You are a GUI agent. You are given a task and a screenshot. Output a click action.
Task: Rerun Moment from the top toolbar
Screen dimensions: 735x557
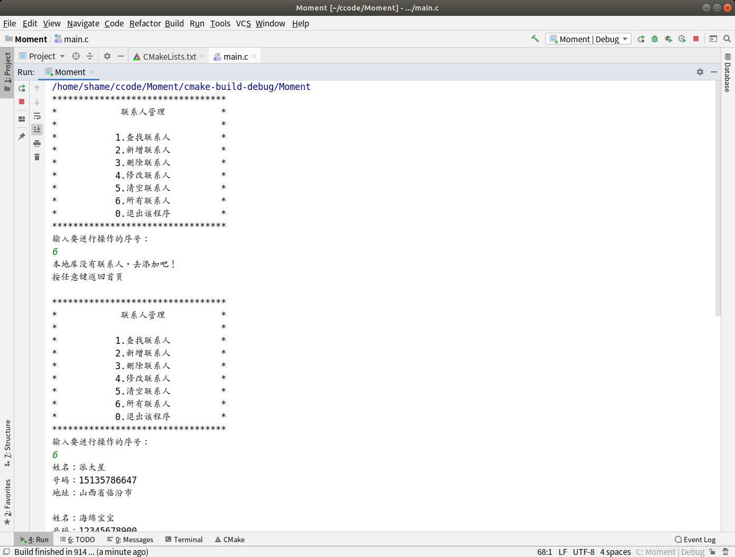641,39
